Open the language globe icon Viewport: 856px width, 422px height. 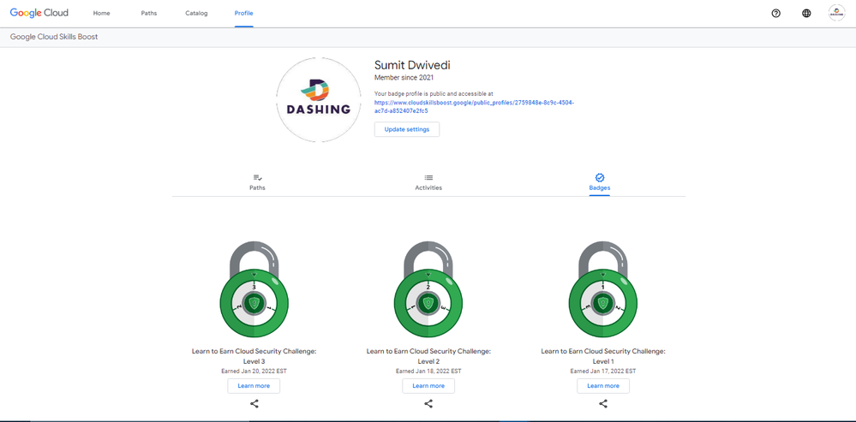(806, 13)
